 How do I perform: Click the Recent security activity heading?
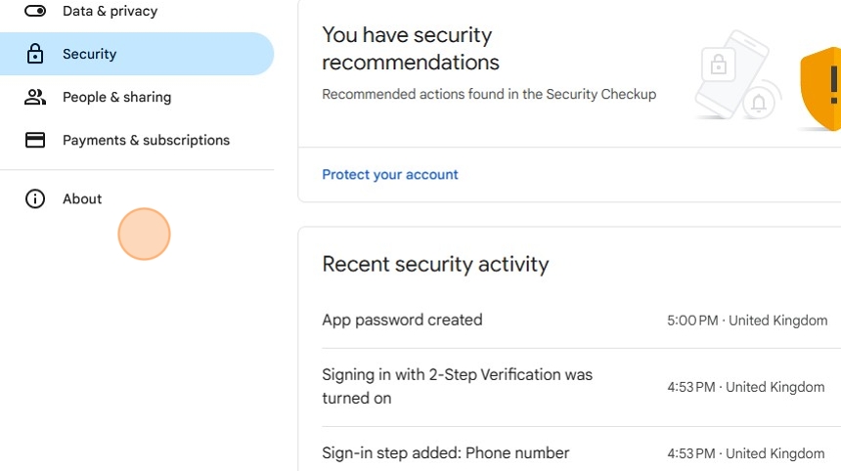click(435, 265)
